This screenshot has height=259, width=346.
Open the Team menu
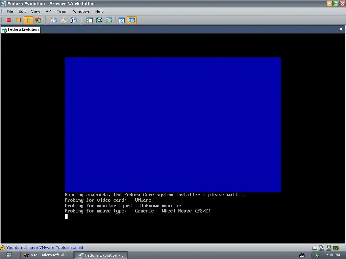point(62,11)
